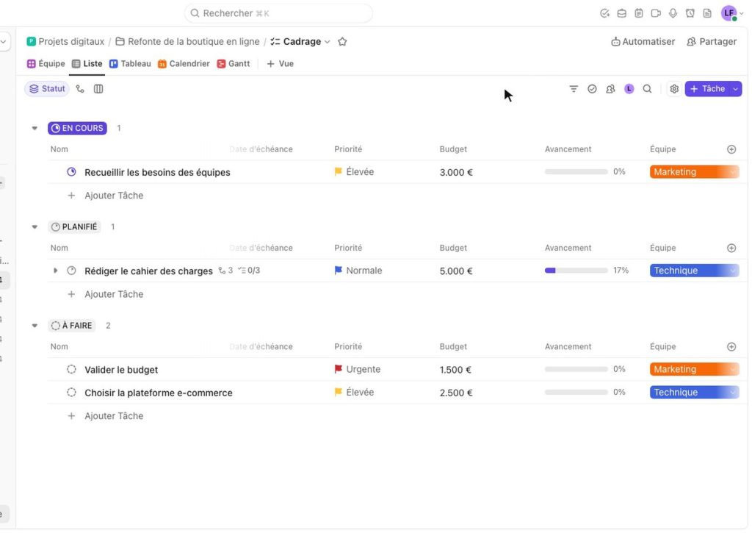This screenshot has height=533, width=752.
Task: Collapse the À FAIRE group
Action: (x=35, y=326)
